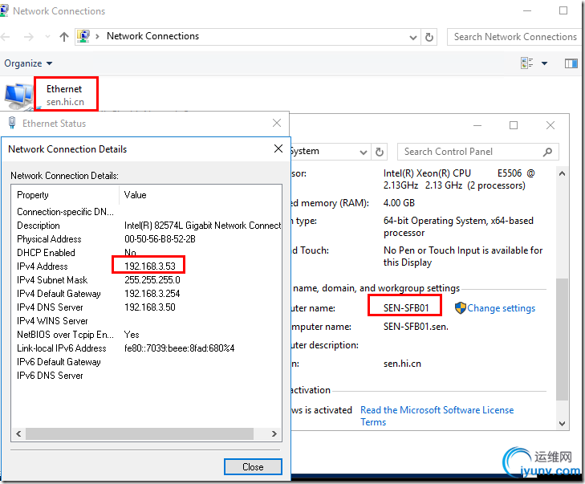Image resolution: width=585 pixels, height=484 pixels.
Task: Open recent locations dropdown in Network Connections
Action: [47, 37]
